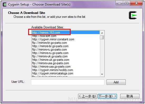Screen dimensions: 145x104
Task: Close the Cygwin Setup window
Action: (x=136, y=3)
